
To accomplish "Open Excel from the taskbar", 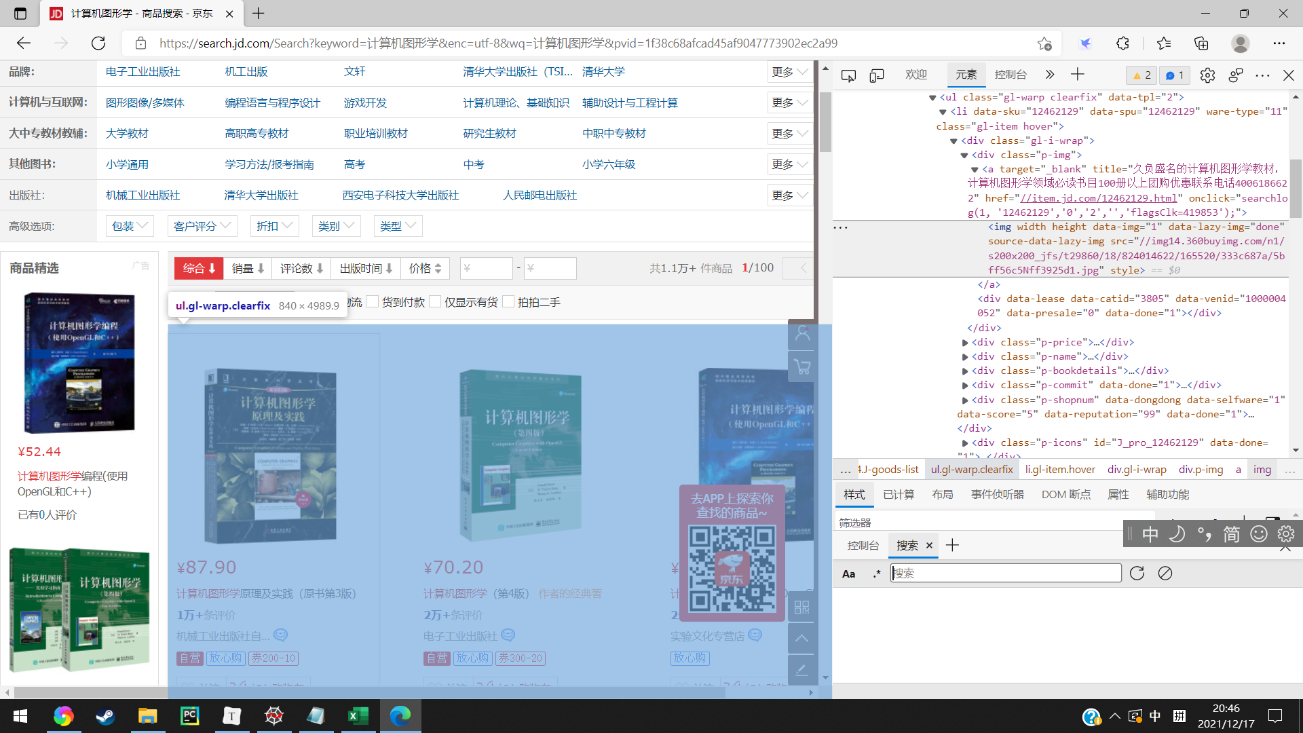I will click(358, 716).
